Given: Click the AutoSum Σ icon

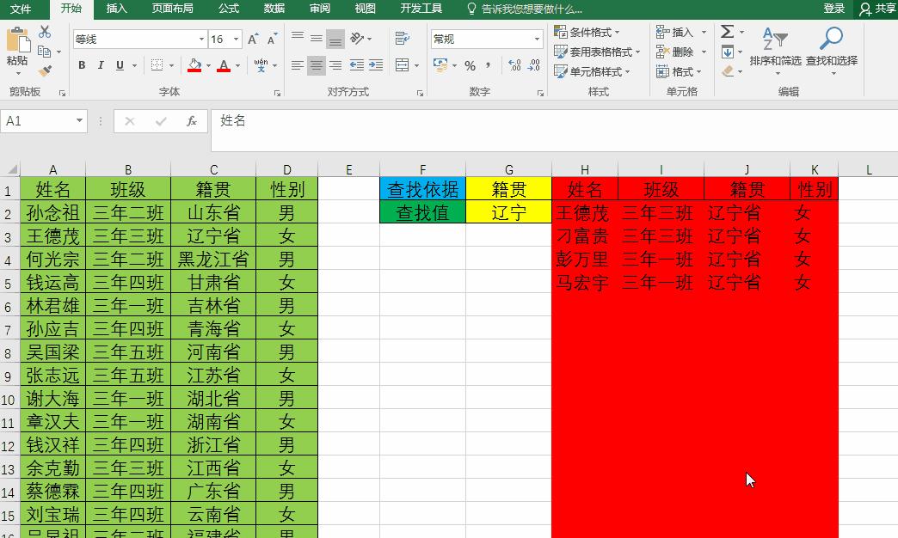Looking at the screenshot, I should tap(727, 33).
